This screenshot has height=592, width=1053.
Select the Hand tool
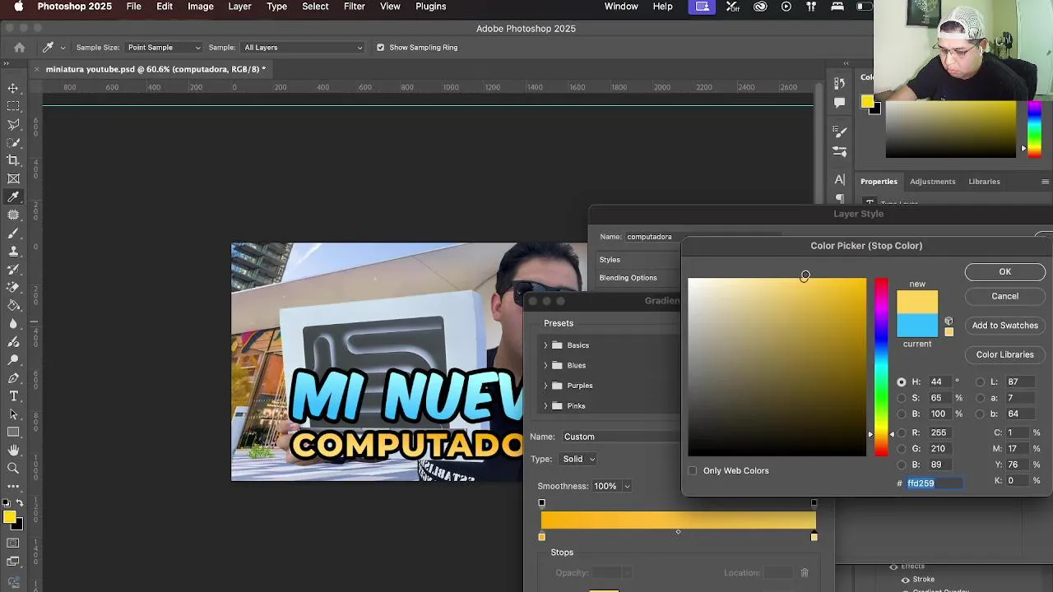click(x=13, y=451)
